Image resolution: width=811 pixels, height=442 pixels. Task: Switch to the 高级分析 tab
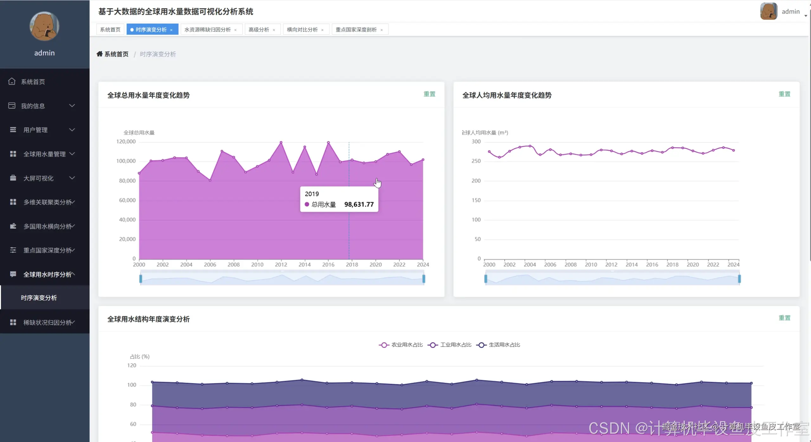pyautogui.click(x=259, y=30)
